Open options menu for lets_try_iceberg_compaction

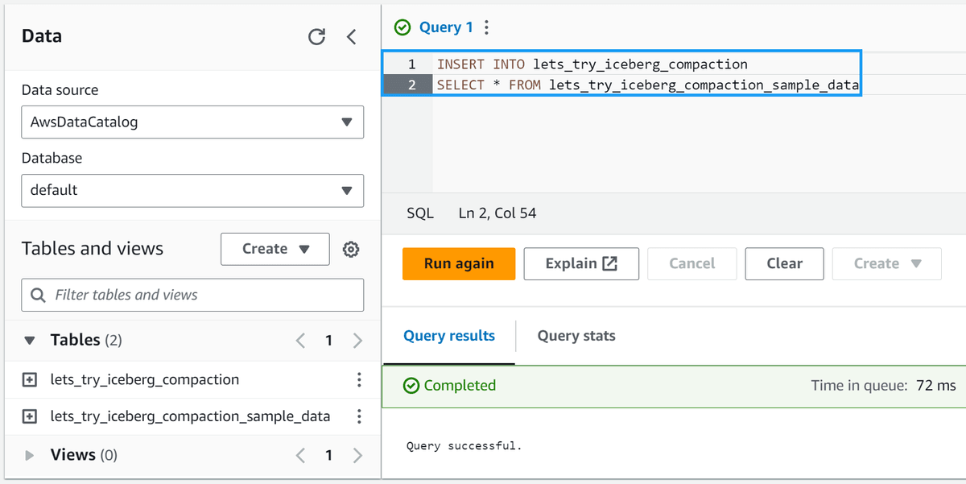pos(359,379)
